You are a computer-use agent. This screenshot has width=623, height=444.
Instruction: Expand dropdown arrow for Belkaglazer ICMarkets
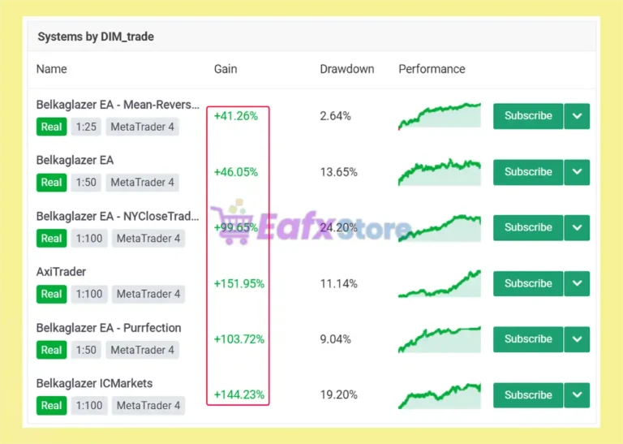[577, 395]
